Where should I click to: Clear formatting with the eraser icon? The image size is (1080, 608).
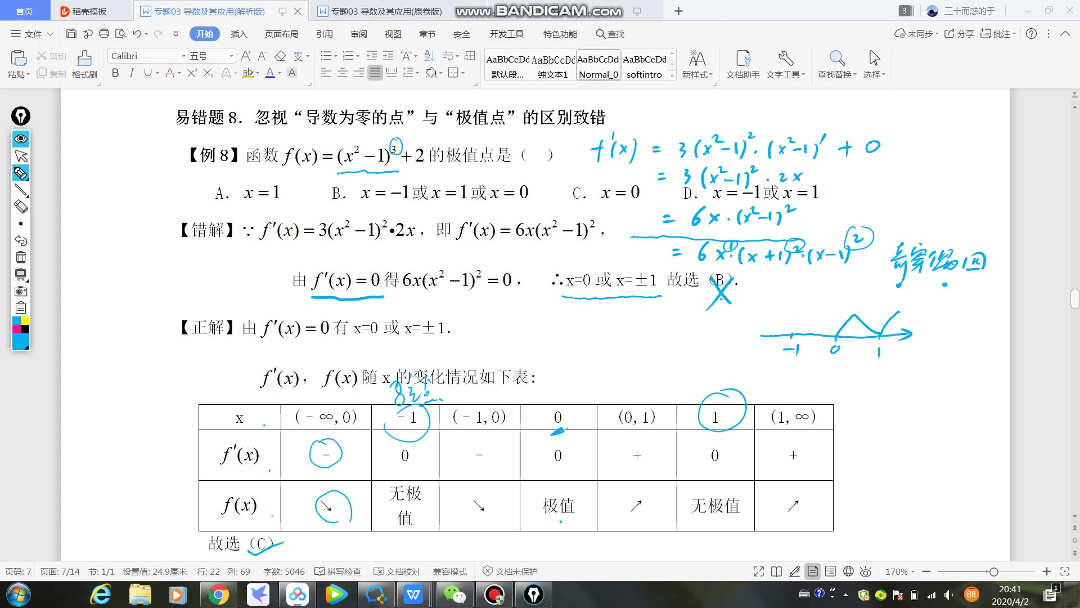[x=280, y=56]
